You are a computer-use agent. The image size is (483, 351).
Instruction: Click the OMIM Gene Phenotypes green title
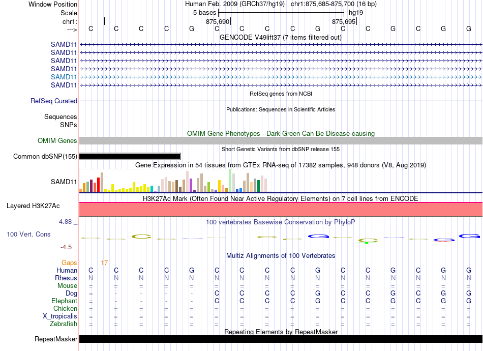pyautogui.click(x=281, y=133)
